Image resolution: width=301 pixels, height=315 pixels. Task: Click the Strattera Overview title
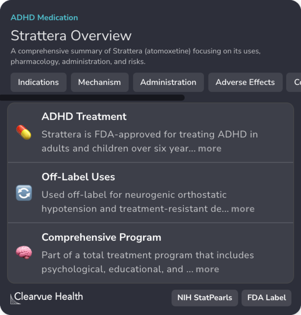tap(71, 36)
